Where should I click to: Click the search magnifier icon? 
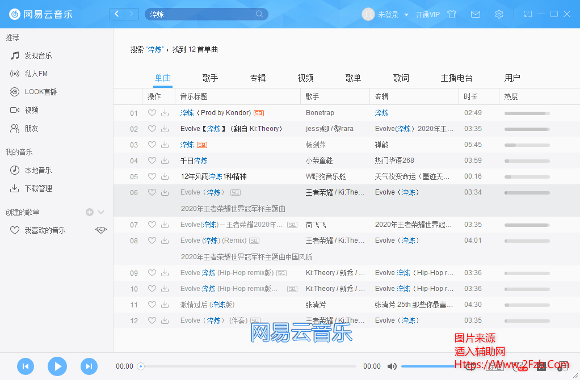[x=259, y=14]
